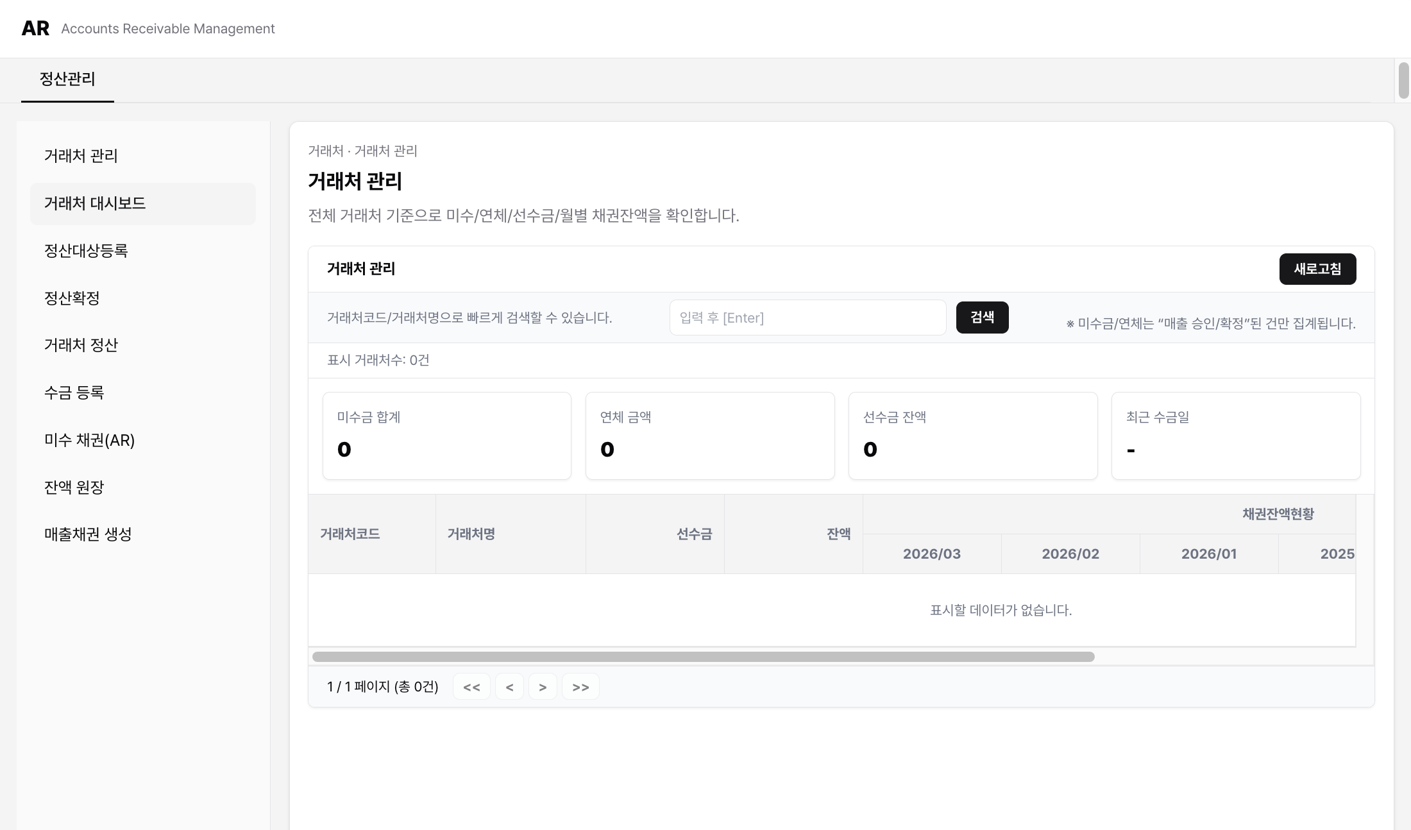Open the 미수 채권(AR) section
Image resolution: width=1411 pixels, height=830 pixels.
[89, 440]
